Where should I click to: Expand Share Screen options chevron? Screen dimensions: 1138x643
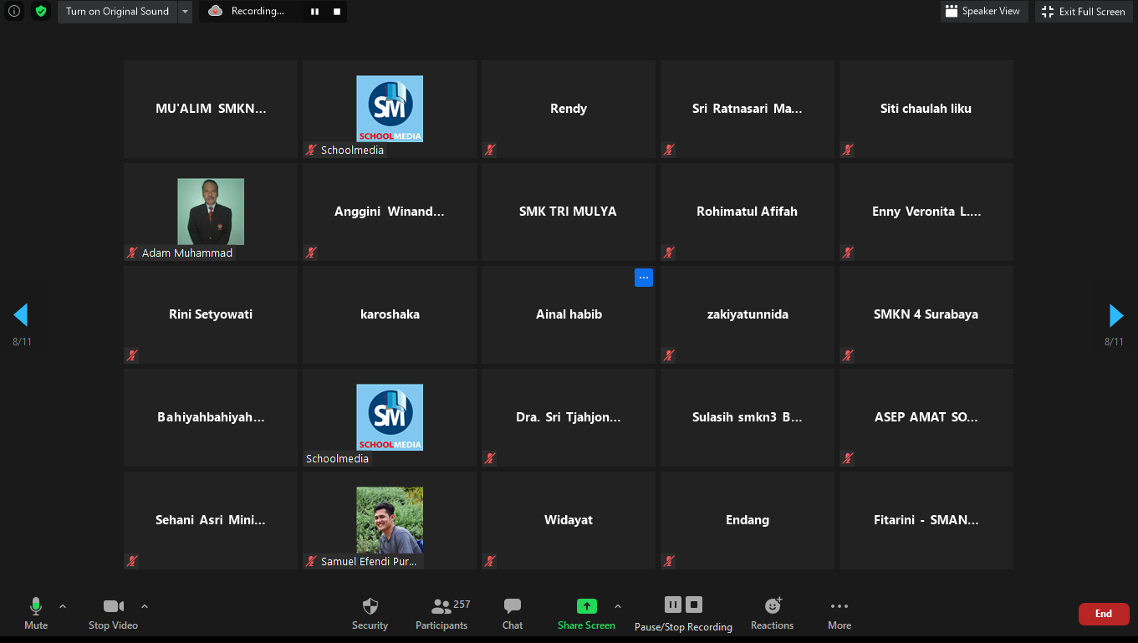pos(618,606)
